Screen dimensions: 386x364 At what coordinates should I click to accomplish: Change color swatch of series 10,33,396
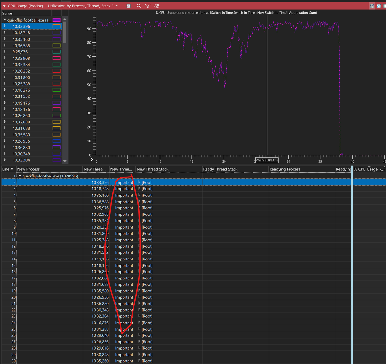tap(57, 26)
